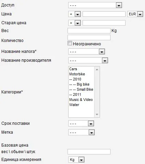Click the вес \ обьем \ штук input field

tap(89, 152)
